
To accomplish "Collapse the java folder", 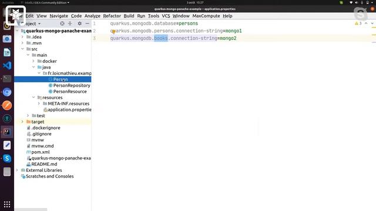I will click(33, 67).
